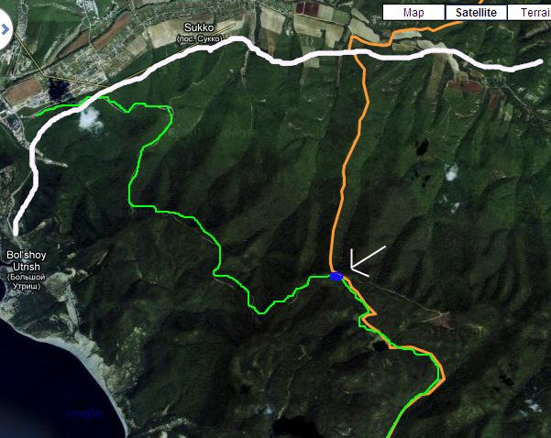Screen dimensions: 551x438
Task: Switch to the Map view
Action: click(x=413, y=13)
